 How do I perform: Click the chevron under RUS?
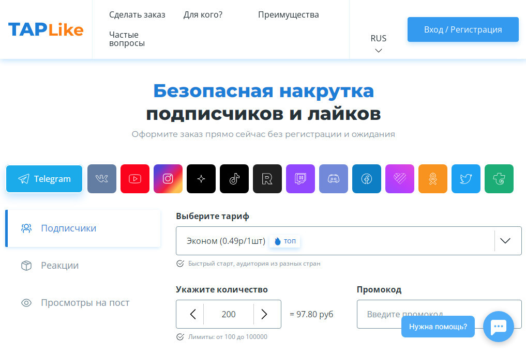point(379,51)
